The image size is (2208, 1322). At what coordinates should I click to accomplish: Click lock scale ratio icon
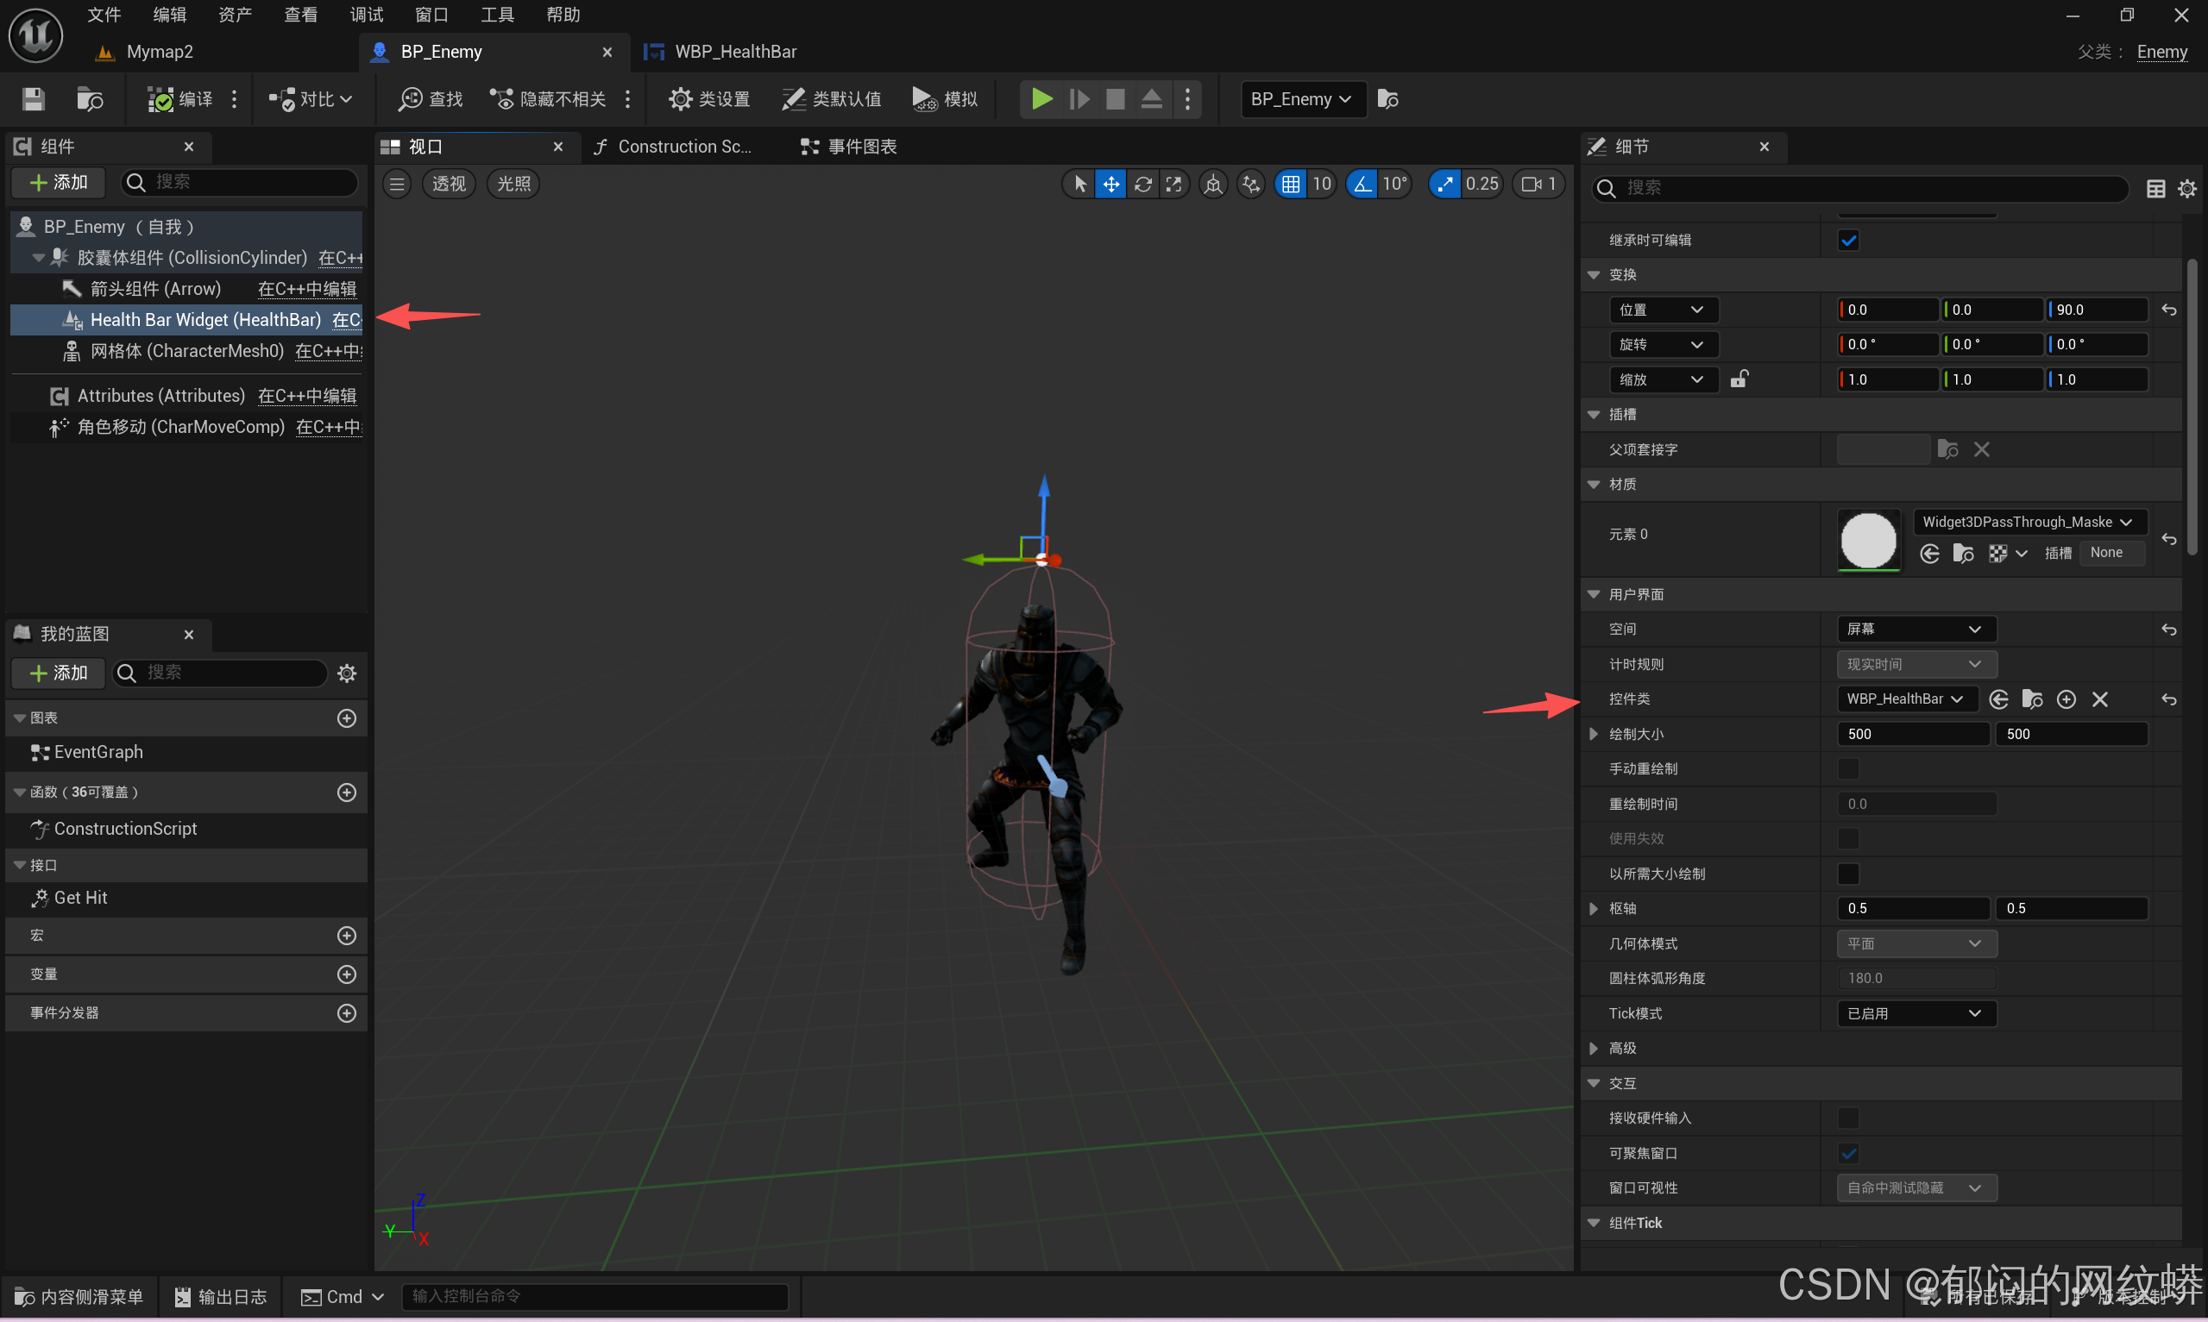click(1739, 379)
